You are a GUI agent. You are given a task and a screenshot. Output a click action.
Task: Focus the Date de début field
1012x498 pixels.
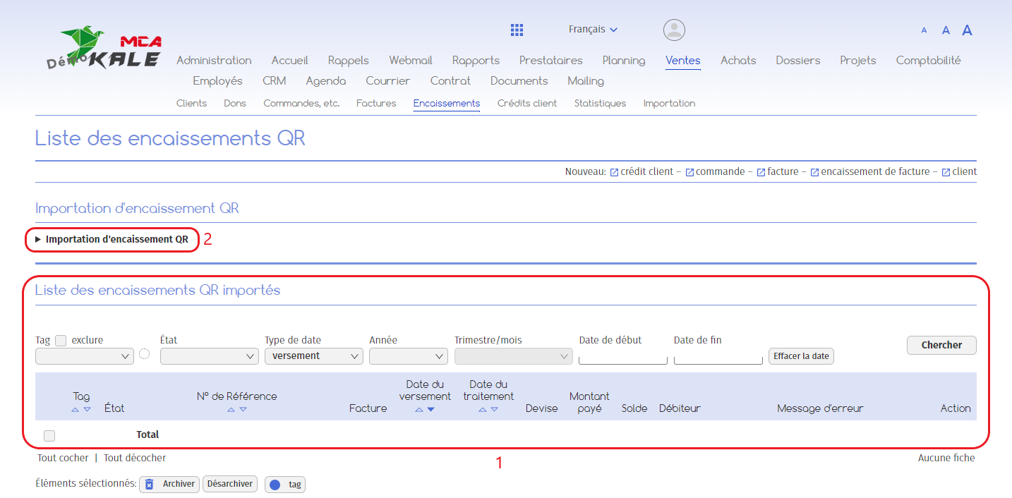click(623, 358)
